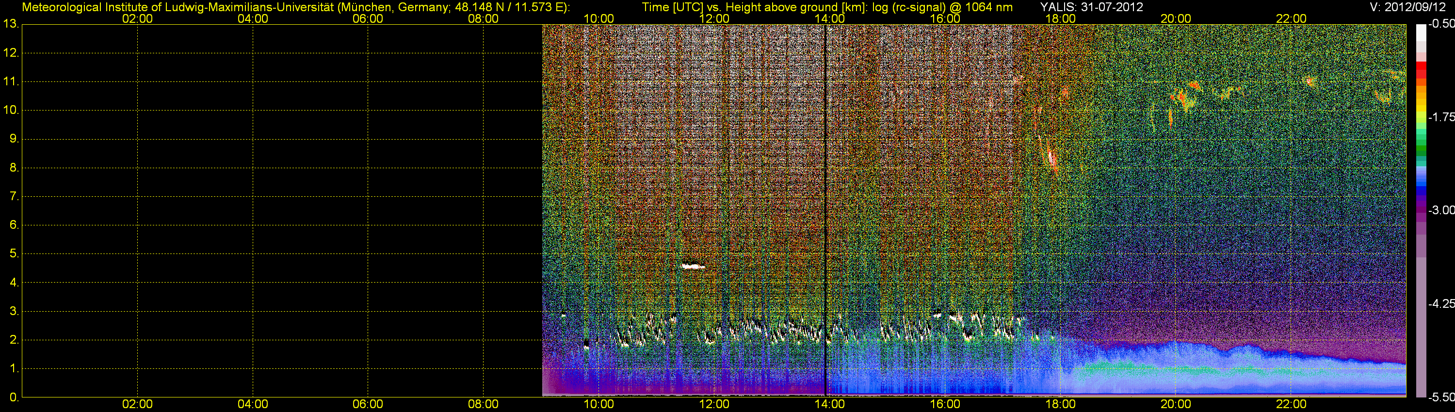Click the red cirrus streak near 8 km

(x=1051, y=158)
